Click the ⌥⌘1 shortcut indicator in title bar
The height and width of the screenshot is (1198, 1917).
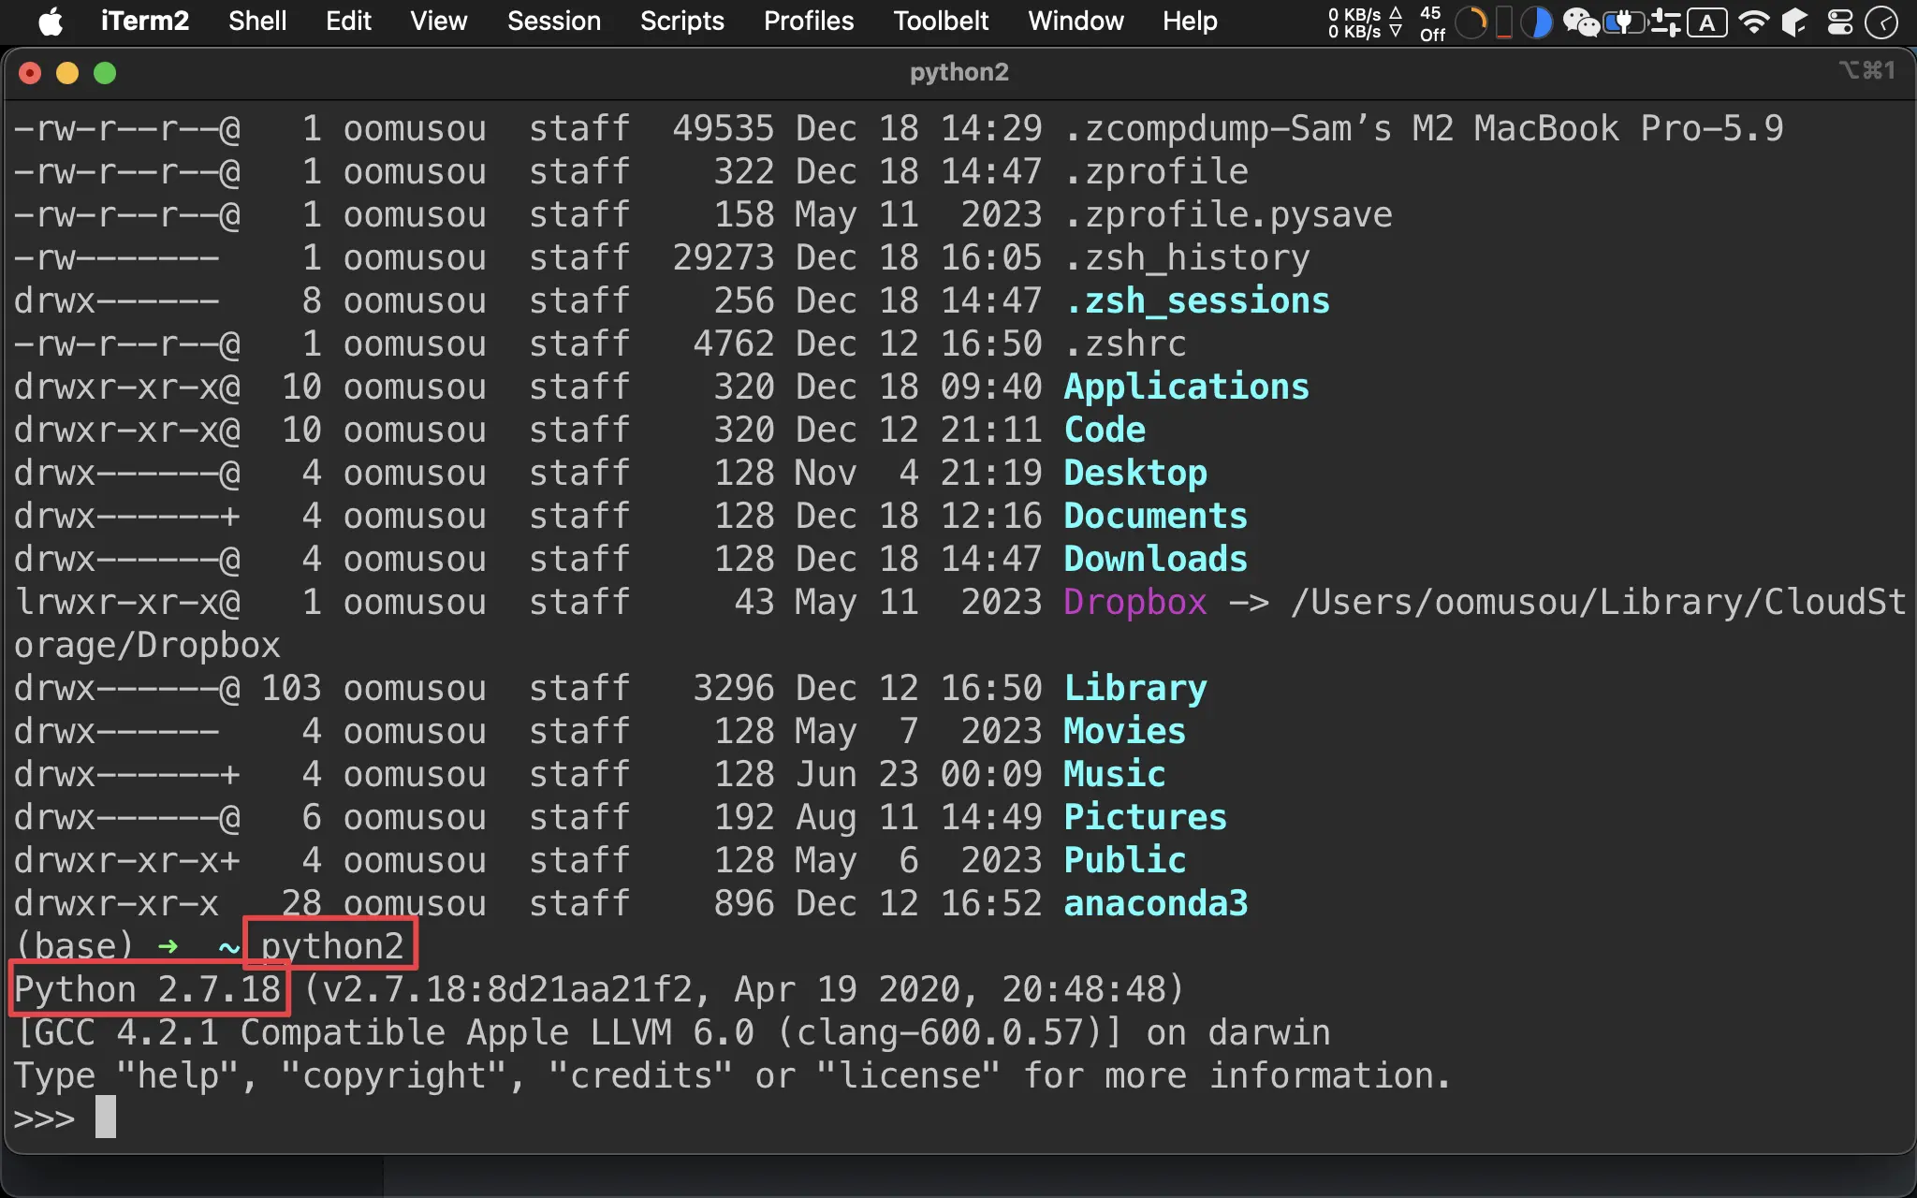click(x=1867, y=70)
